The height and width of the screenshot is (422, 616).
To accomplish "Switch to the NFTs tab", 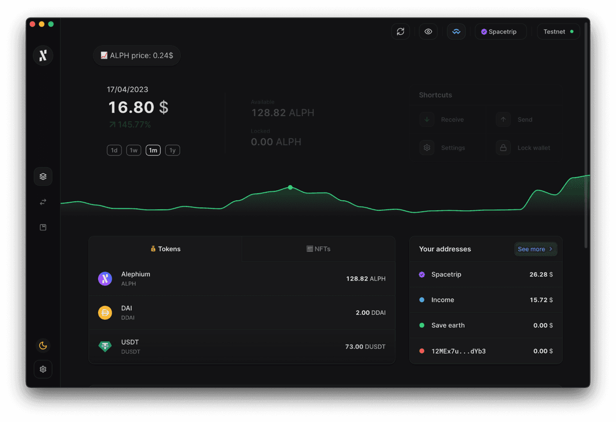I will pyautogui.click(x=318, y=249).
